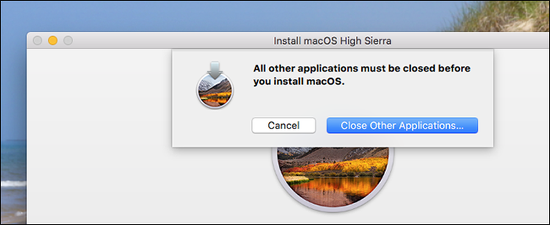Select the small mountain picture in dialog icon

click(x=215, y=92)
